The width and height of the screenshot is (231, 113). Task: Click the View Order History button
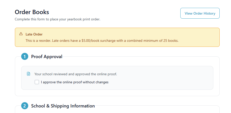200,13
